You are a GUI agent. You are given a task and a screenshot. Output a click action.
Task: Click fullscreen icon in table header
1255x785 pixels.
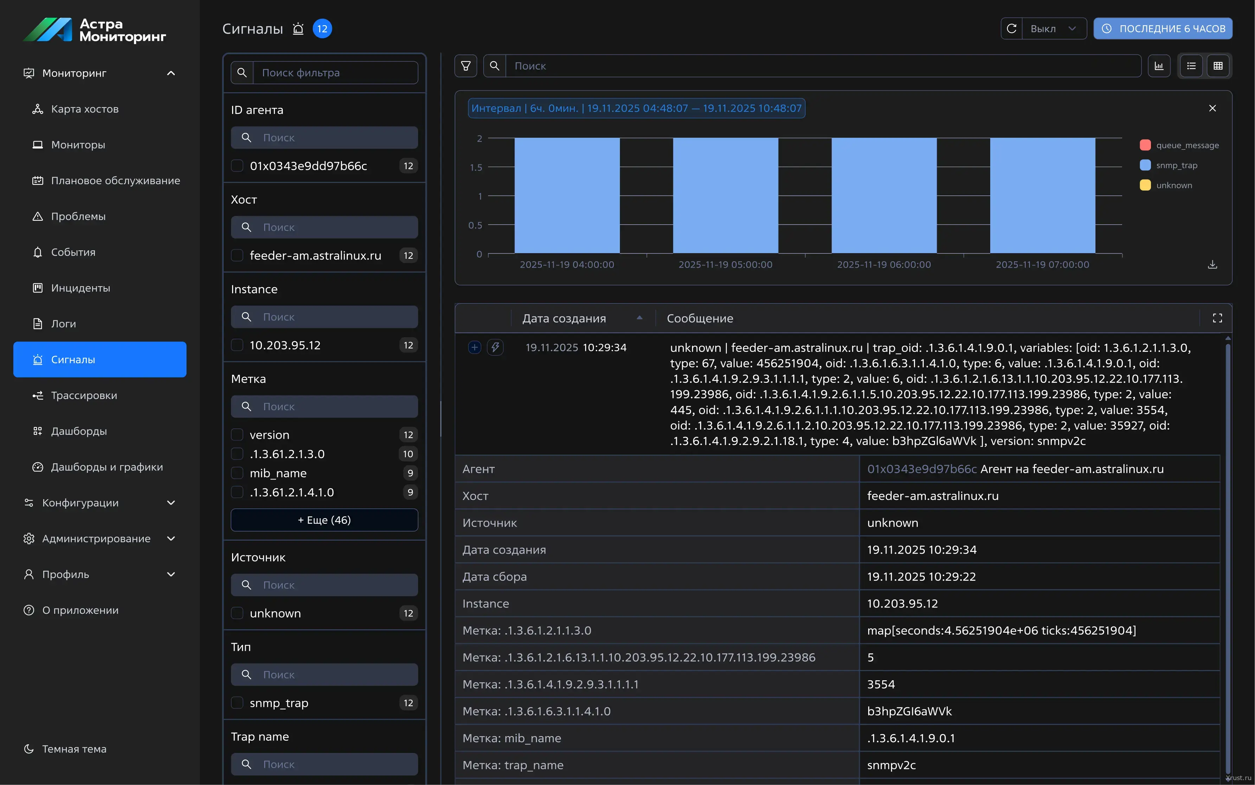(x=1217, y=318)
